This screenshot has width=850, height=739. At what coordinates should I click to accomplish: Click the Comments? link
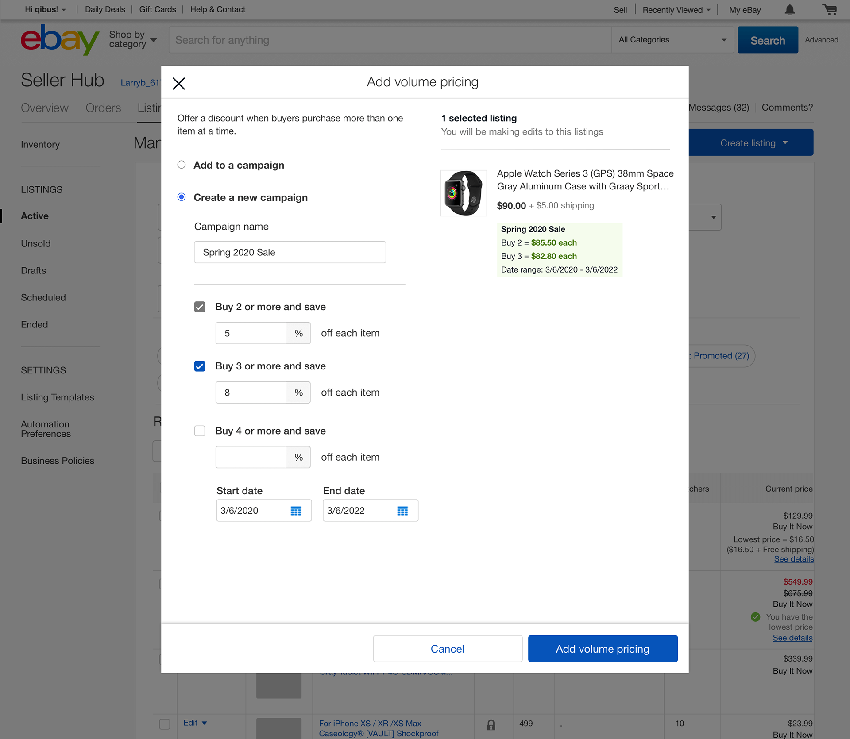(x=787, y=108)
